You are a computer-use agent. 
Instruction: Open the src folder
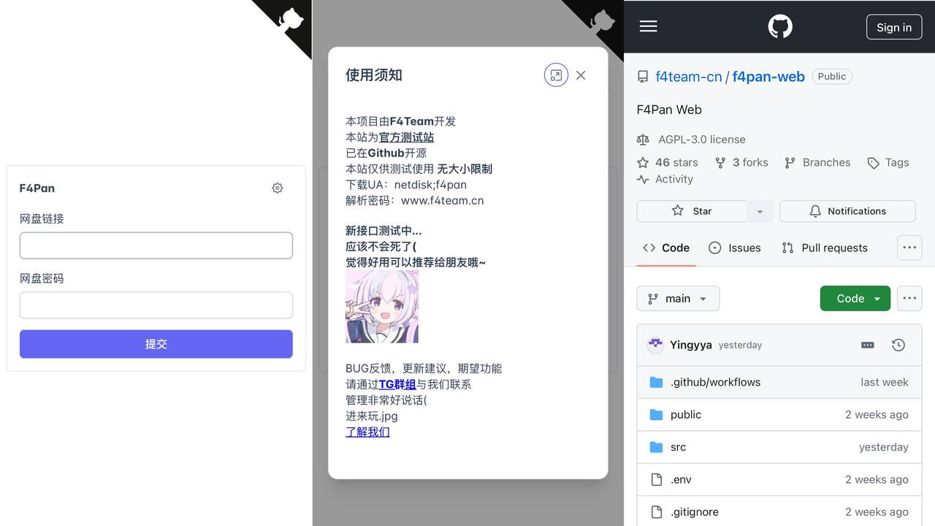(679, 447)
